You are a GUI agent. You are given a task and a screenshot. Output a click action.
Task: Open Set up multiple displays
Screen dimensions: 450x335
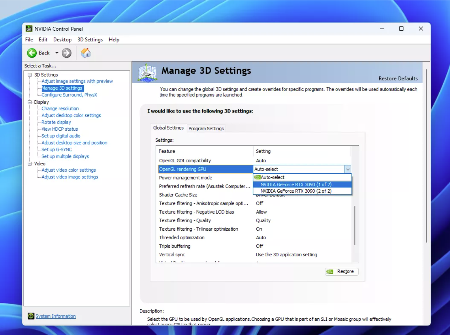tap(65, 156)
